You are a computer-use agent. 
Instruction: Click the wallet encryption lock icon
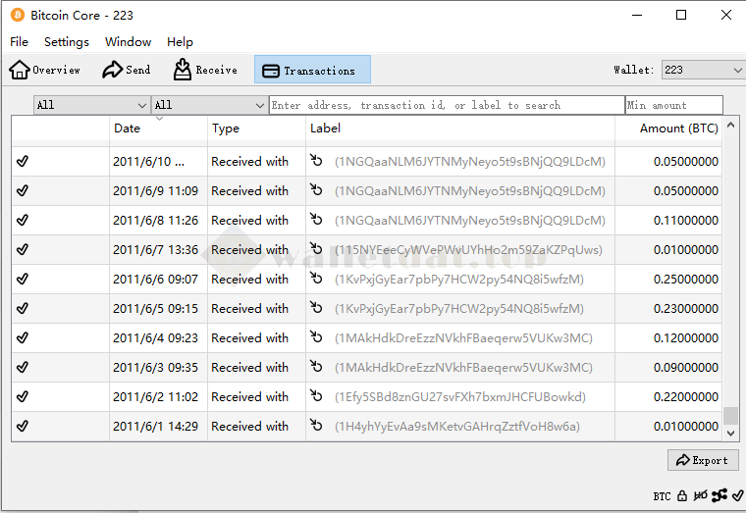[682, 496]
